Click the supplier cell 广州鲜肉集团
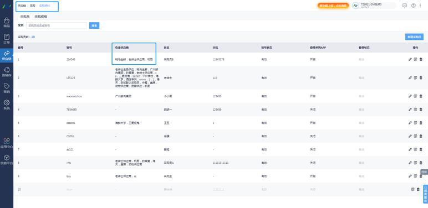 click(x=124, y=96)
